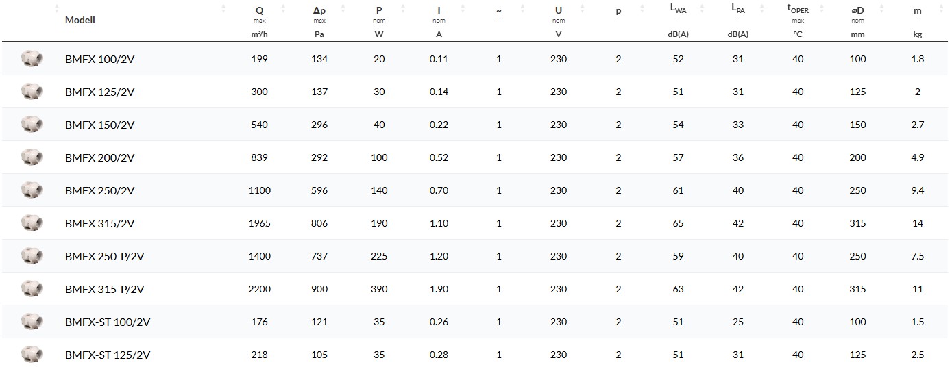Sort by mass m column arrows
Screen dimensions: 952x367
[941, 9]
